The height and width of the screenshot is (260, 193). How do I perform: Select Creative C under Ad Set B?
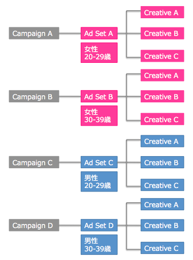click(163, 119)
